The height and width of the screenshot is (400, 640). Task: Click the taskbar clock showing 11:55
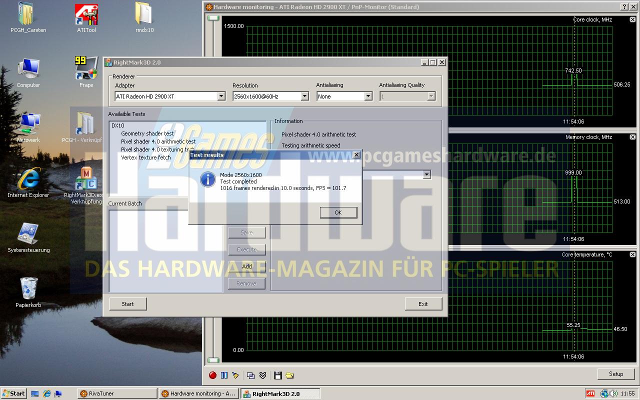(x=629, y=393)
